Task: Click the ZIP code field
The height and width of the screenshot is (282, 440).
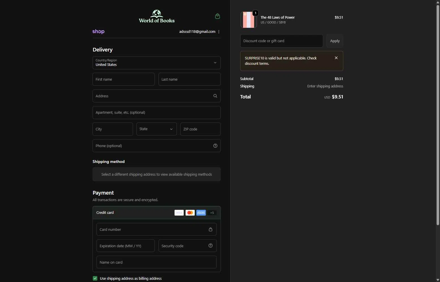Action: coord(200,129)
